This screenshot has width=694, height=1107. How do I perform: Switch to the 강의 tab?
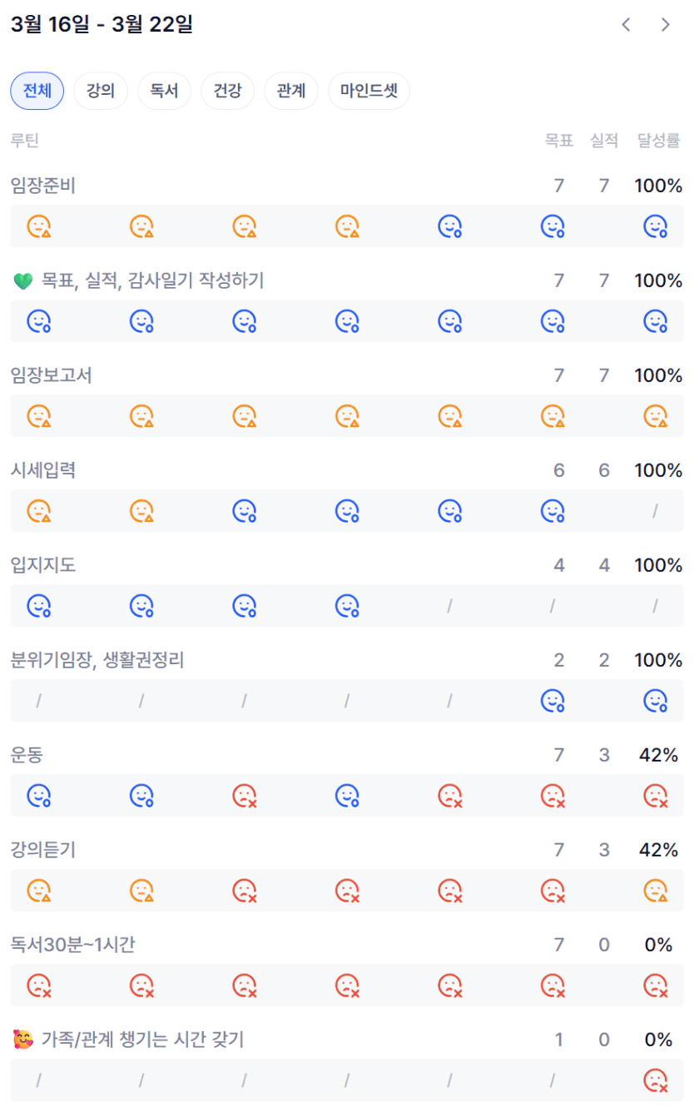(x=101, y=92)
